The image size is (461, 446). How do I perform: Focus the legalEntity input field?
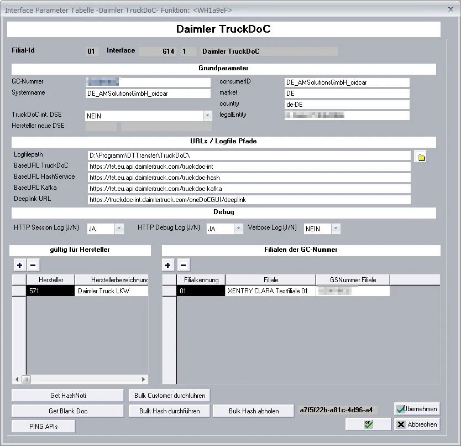(347, 116)
